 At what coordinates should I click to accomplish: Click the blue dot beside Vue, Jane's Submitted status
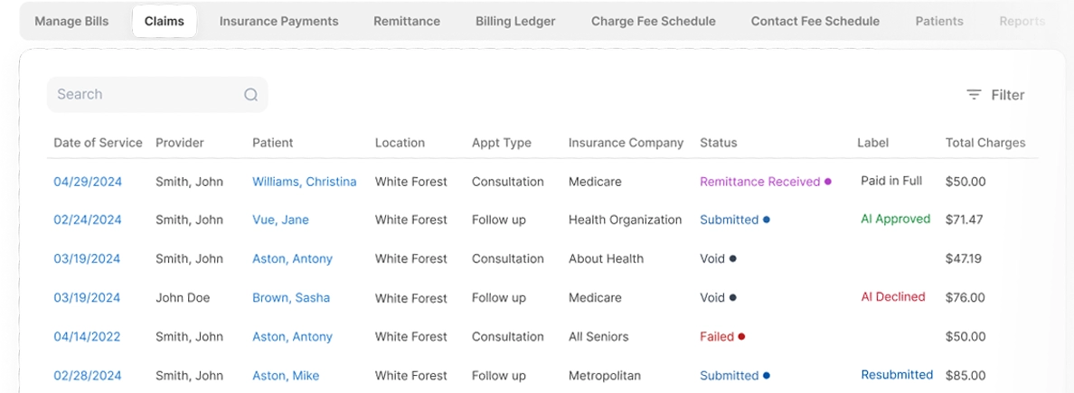click(x=767, y=220)
